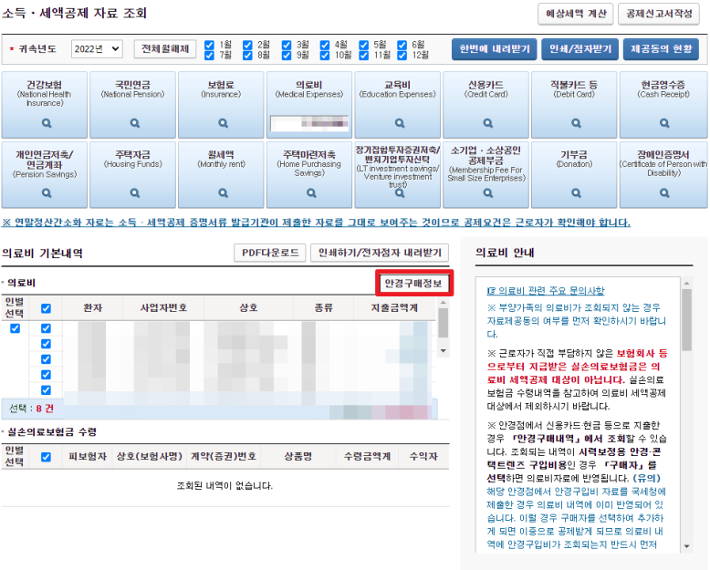Screen dimensions: 710x570
Task: Toggle the 10월 month checkbox
Action: tap(325, 56)
